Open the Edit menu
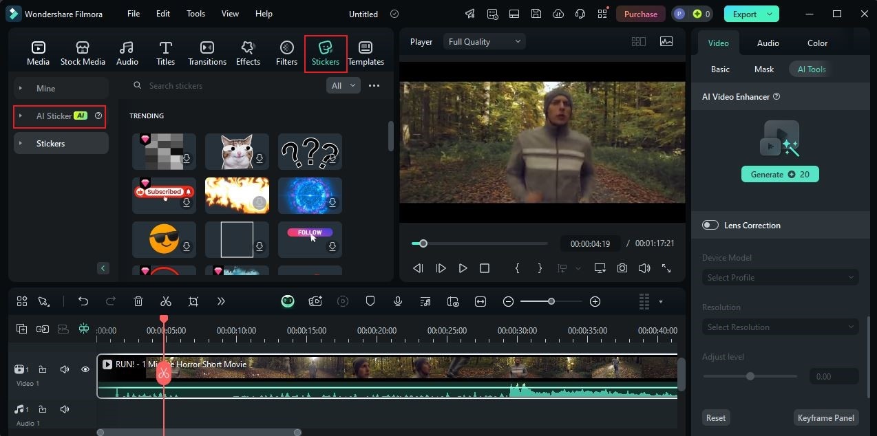 [163, 14]
